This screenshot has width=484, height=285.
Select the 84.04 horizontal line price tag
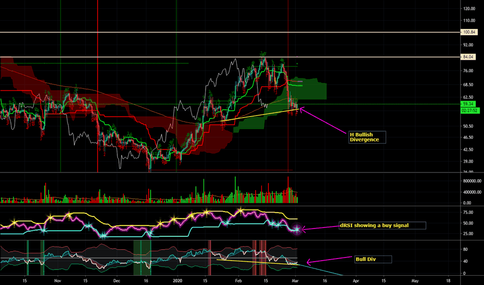(x=468, y=56)
